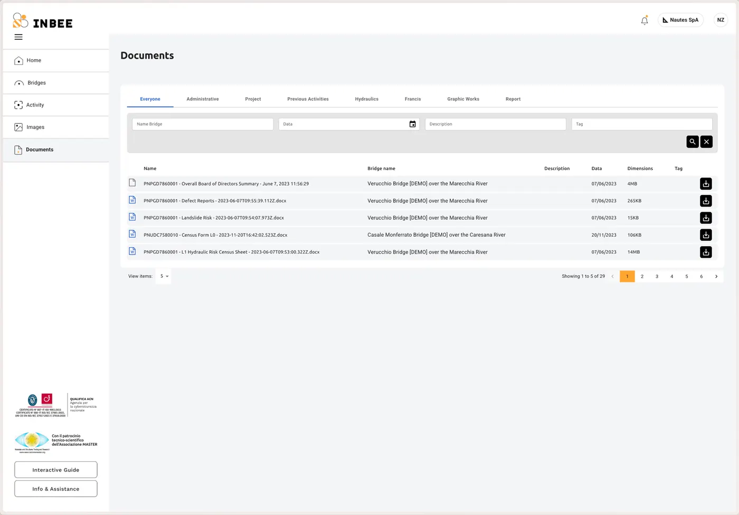Go to page 2 of results
The width and height of the screenshot is (739, 515).
[x=642, y=276]
